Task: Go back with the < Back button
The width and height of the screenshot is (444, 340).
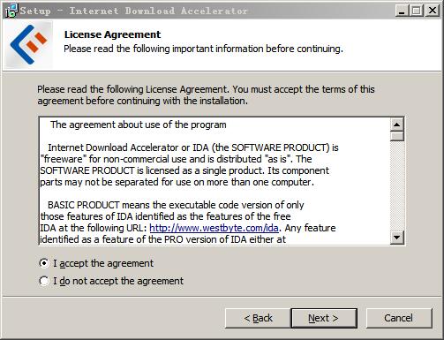Action: 258,318
